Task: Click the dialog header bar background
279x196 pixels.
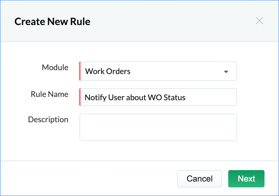Action: click(x=167, y=21)
